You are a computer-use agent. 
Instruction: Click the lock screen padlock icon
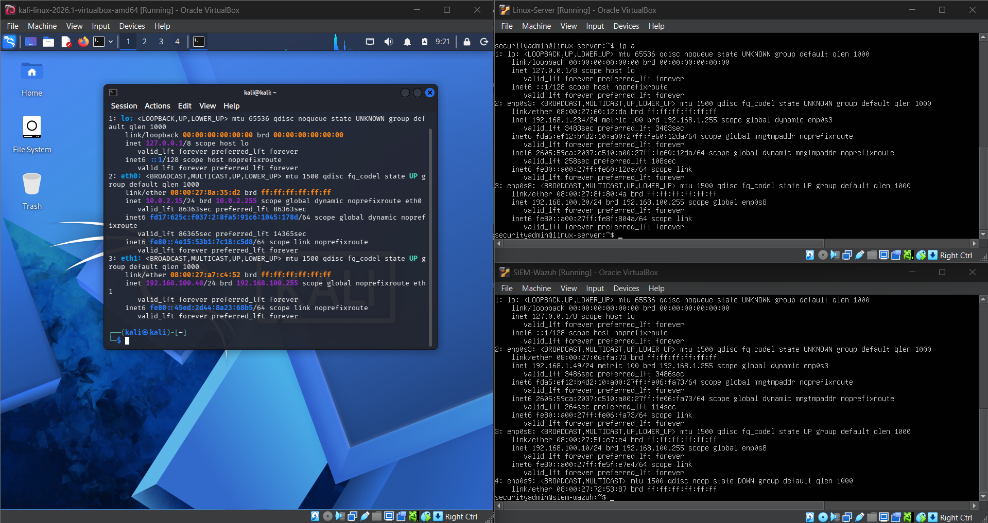(x=467, y=42)
